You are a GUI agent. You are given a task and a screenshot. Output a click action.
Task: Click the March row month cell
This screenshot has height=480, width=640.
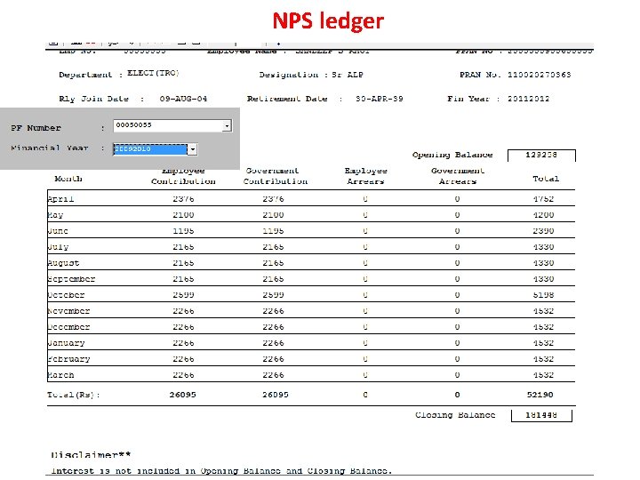pyautogui.click(x=60, y=375)
